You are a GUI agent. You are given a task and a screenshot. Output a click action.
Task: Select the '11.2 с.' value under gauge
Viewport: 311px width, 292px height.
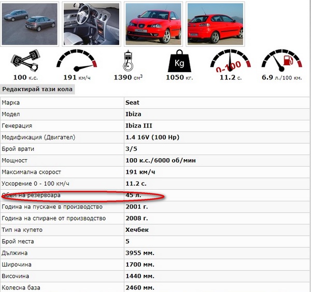tap(231, 77)
